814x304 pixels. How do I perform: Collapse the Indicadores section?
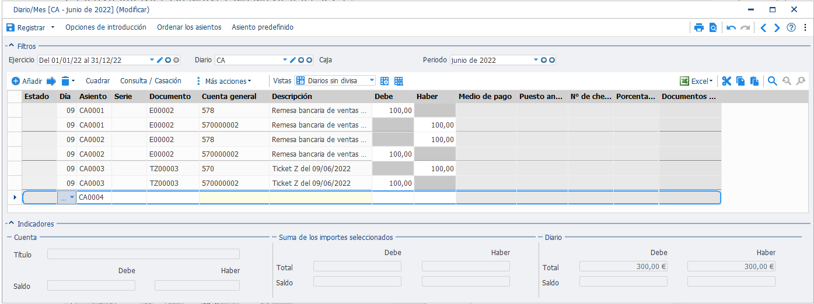pos(11,224)
